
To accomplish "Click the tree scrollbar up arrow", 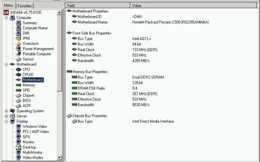I will click(x=59, y=12).
